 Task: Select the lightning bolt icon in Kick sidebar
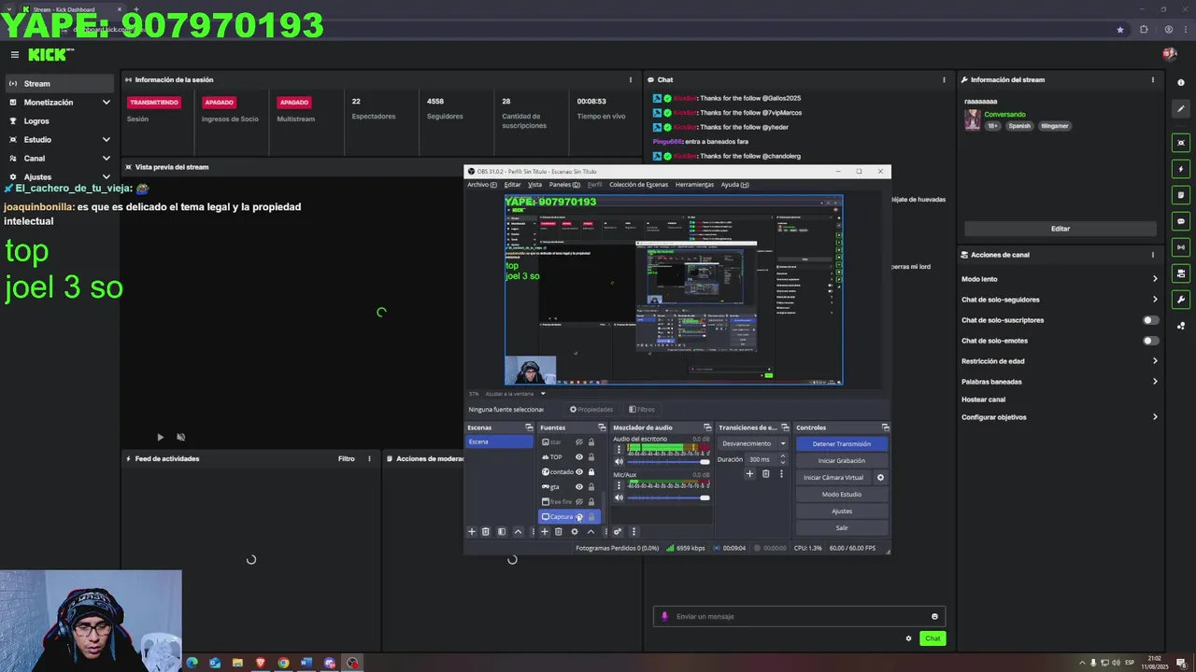click(1181, 169)
